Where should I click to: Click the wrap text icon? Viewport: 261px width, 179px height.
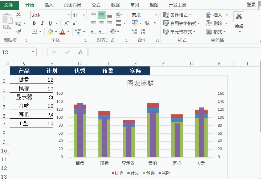pos(118,15)
